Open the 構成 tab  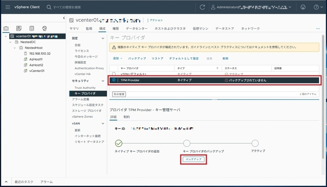[102, 29]
